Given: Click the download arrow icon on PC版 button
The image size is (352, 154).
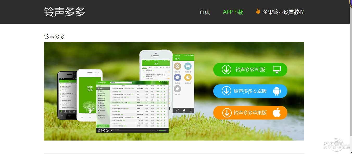Looking at the screenshot, I should [227, 69].
